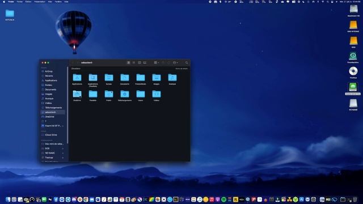Open Vidéos in the Finder sidebar
This screenshot has height=204, width=363.
(x=53, y=103)
